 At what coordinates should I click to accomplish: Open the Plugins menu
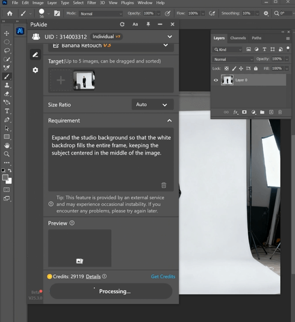[128, 3]
